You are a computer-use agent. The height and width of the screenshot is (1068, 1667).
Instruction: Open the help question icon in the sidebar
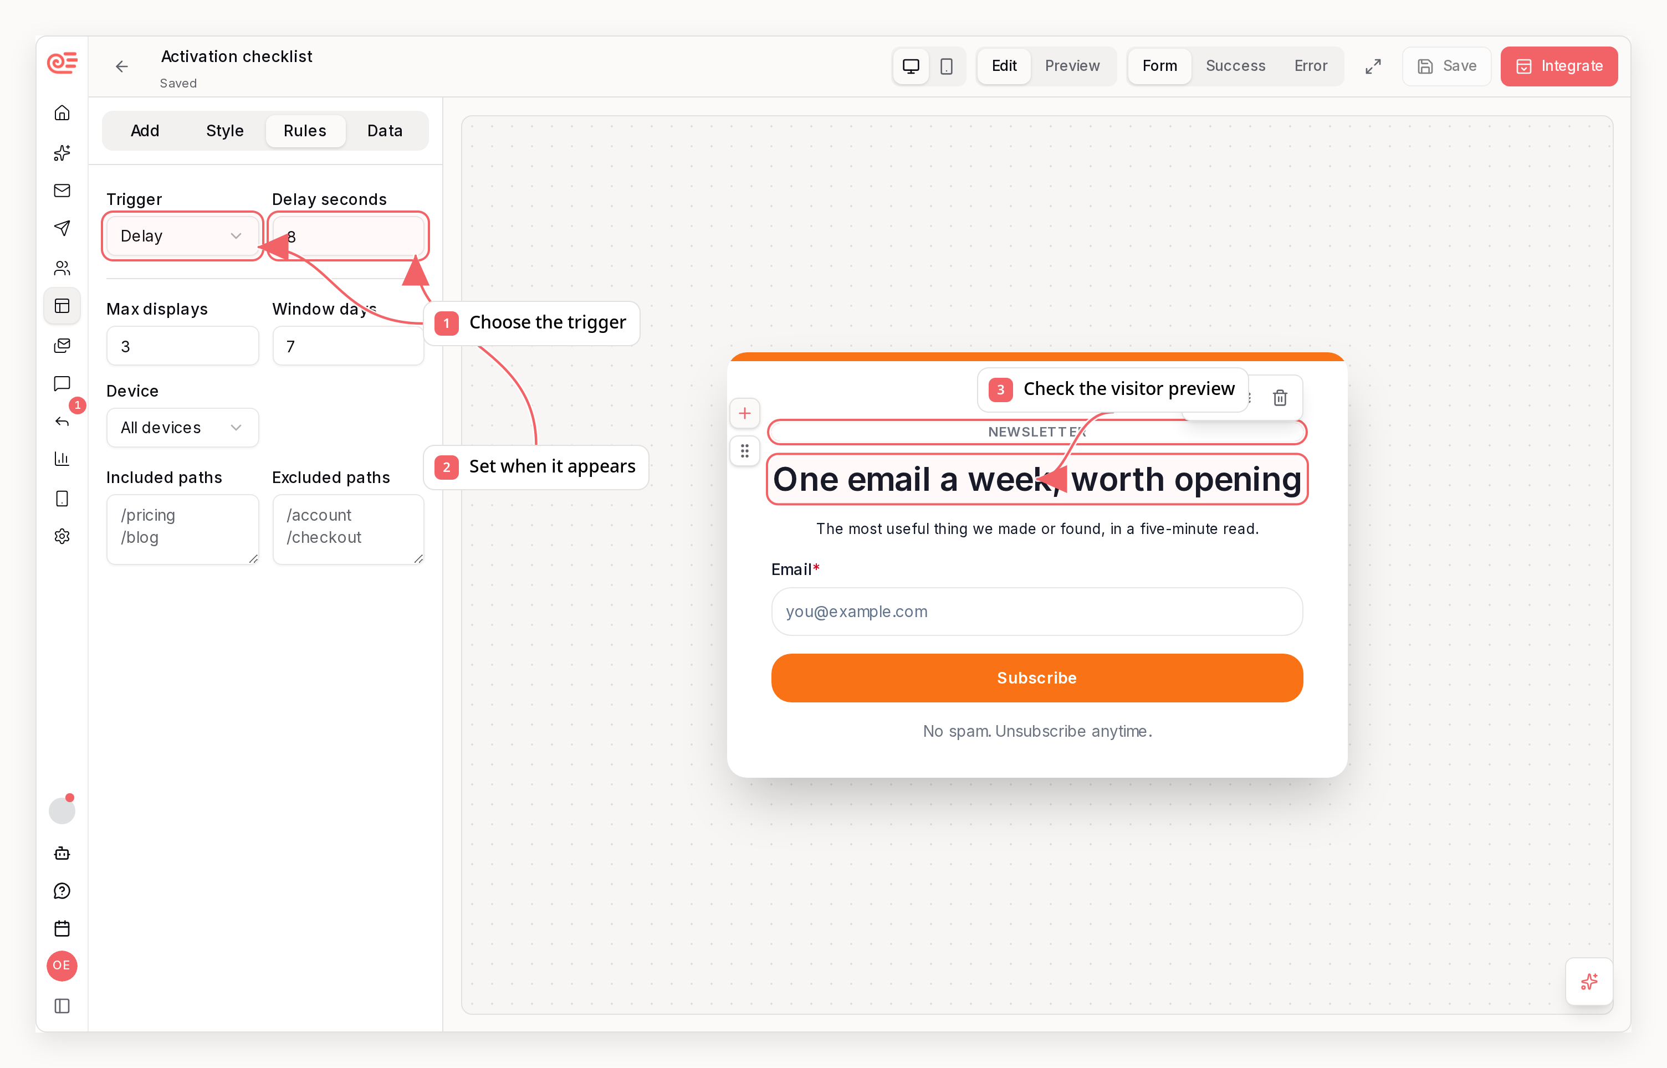click(62, 891)
